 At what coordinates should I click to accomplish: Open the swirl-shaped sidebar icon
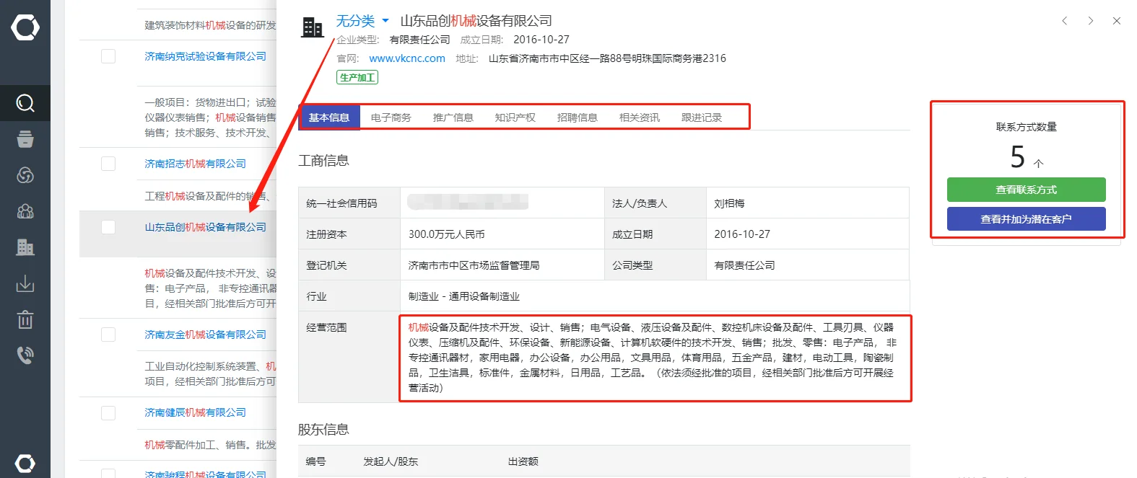point(25,175)
